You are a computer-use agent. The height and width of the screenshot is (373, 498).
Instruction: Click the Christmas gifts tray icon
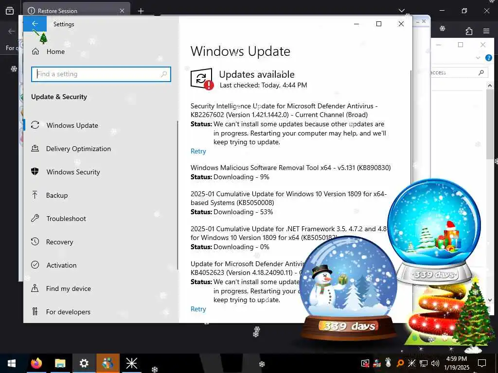[x=377, y=363]
